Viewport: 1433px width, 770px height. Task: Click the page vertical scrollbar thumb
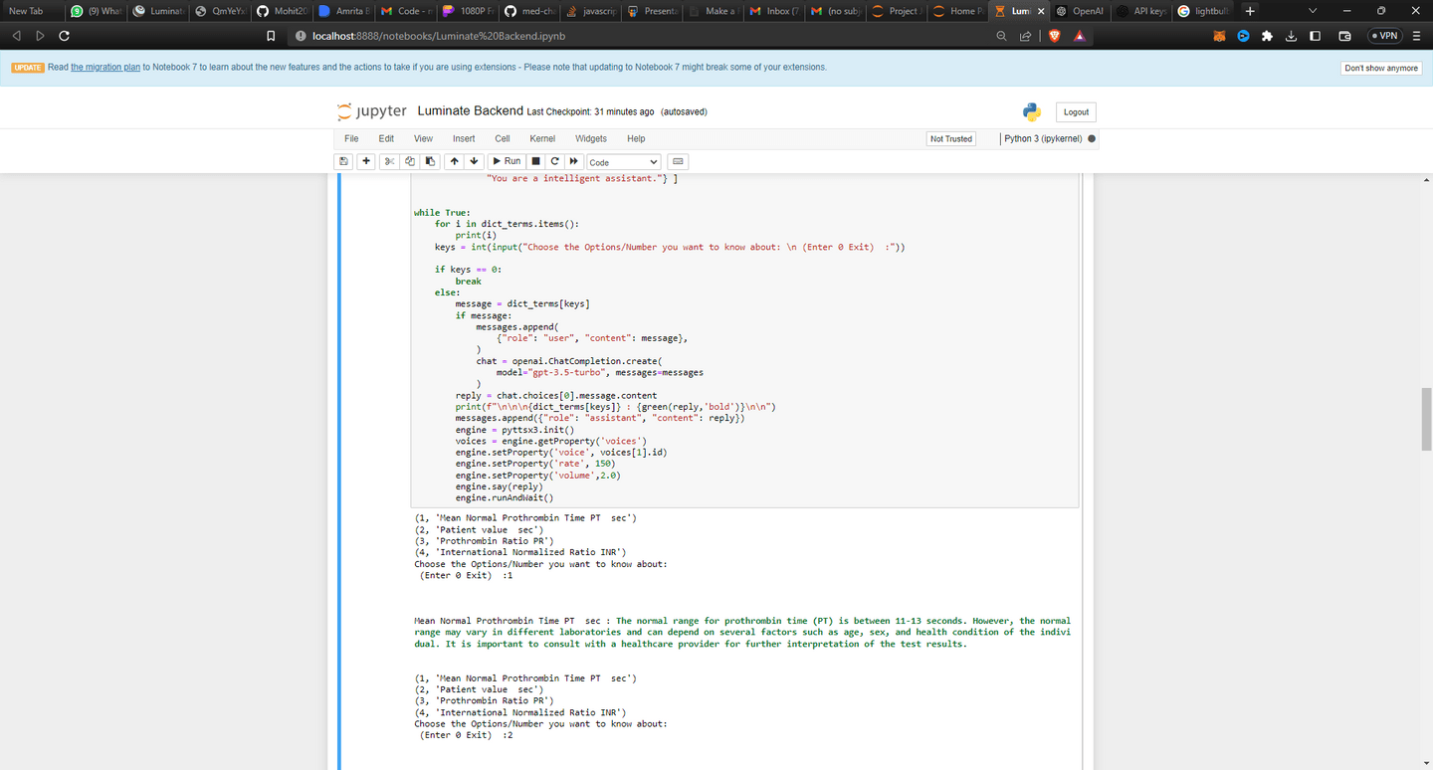(1425, 419)
